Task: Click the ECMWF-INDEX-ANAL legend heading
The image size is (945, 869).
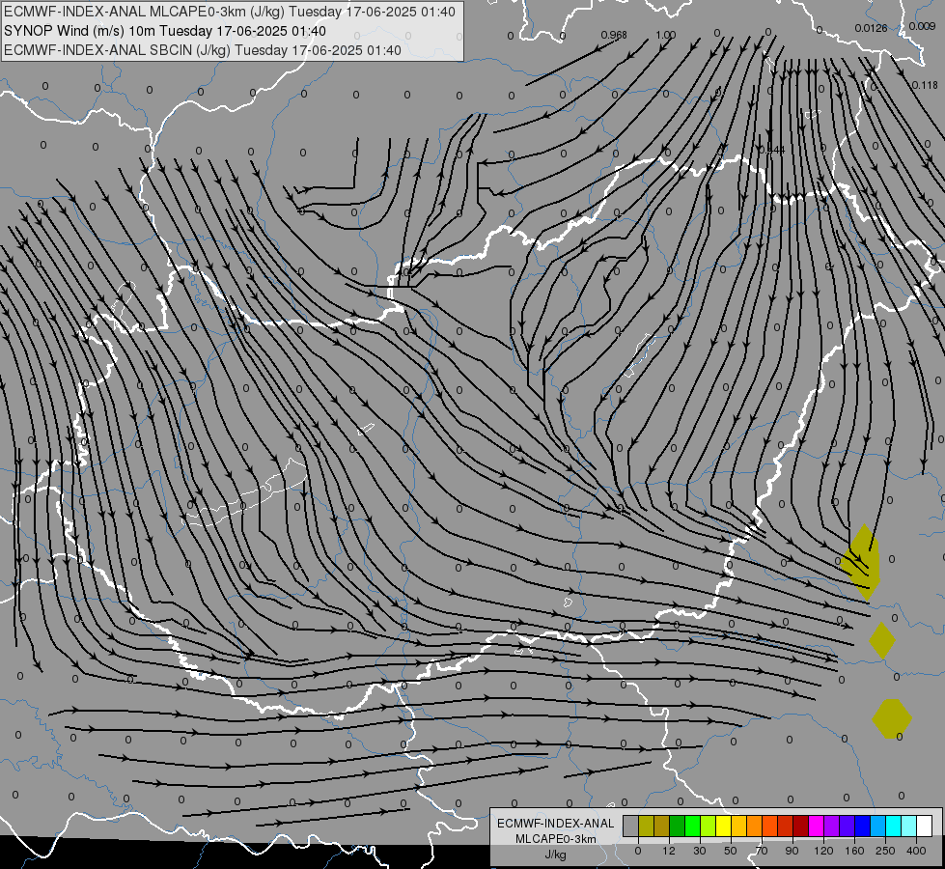Action: [x=556, y=824]
